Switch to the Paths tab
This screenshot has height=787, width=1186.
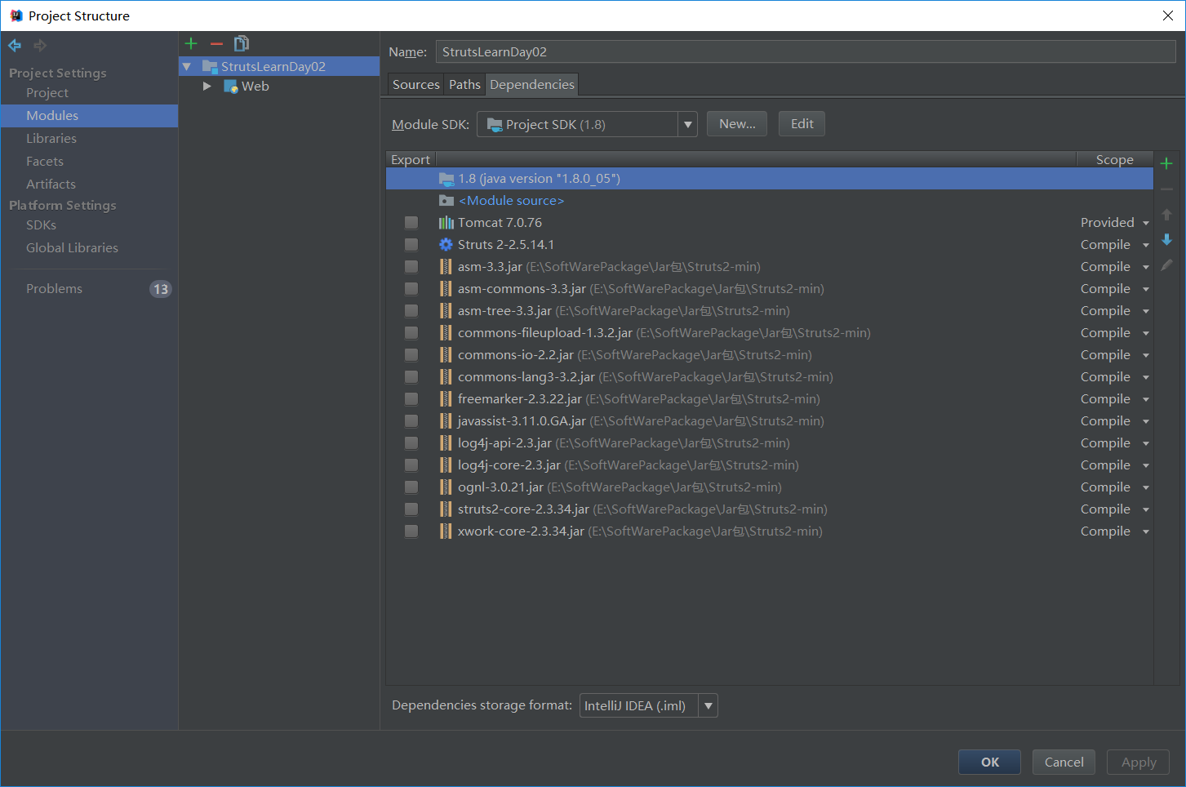pos(464,85)
